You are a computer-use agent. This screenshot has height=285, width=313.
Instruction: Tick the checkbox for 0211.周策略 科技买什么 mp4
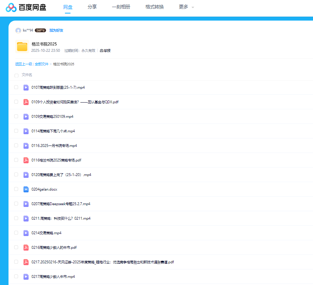click(16, 218)
